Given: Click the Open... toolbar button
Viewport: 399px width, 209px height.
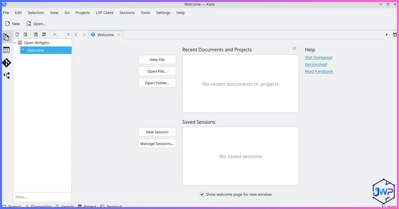Looking at the screenshot, I should [x=36, y=24].
